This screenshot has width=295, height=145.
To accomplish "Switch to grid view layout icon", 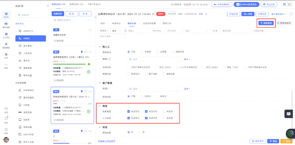I will click(284, 4).
